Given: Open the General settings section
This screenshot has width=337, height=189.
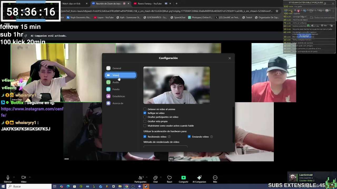Looking at the screenshot, I should pyautogui.click(x=120, y=68).
